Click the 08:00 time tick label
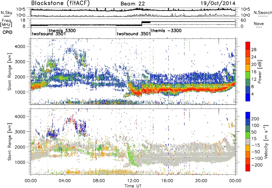Screen dimensions: 272x188 tap(99, 181)
